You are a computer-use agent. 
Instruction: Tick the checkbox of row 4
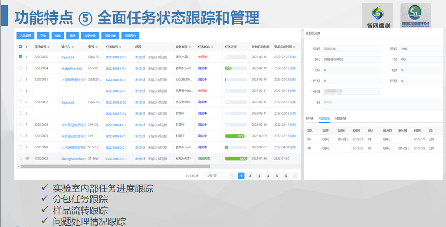(x=20, y=91)
